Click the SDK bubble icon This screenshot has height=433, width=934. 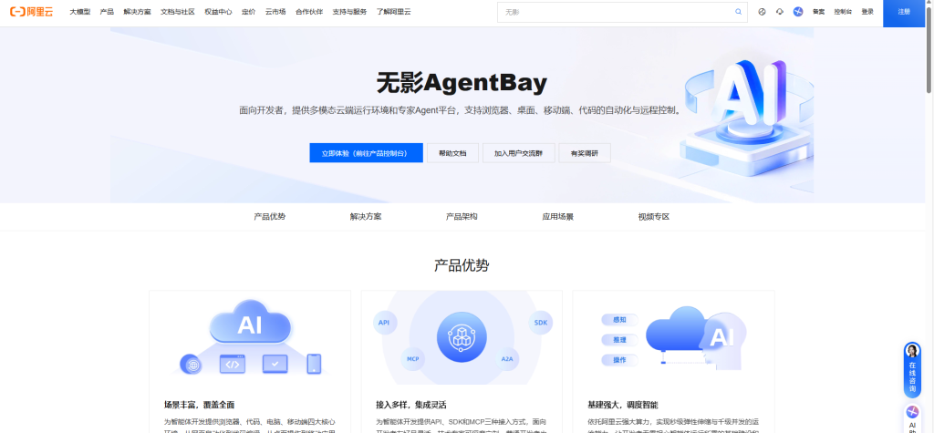click(540, 322)
